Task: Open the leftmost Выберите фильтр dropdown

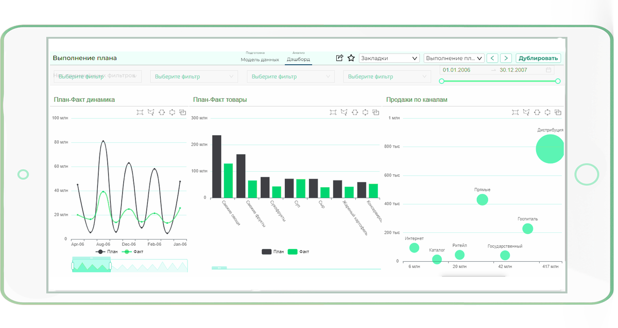Action: (97, 76)
